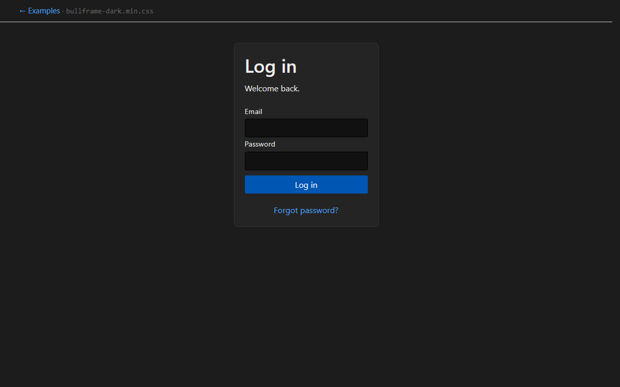Select the 'Log in' heading text
This screenshot has width=620, height=387.
(x=271, y=67)
